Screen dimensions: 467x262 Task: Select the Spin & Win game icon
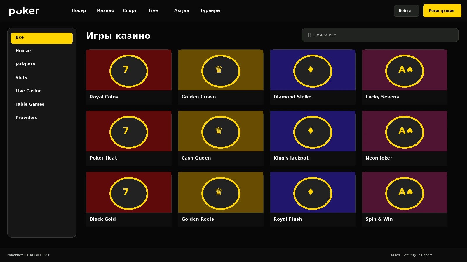point(405,193)
